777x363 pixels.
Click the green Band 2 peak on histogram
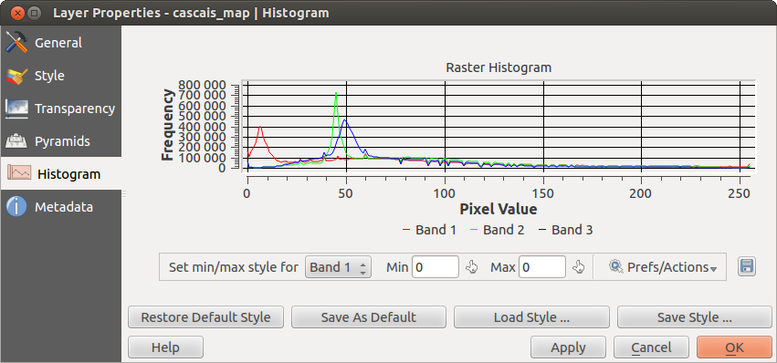pyautogui.click(x=336, y=93)
